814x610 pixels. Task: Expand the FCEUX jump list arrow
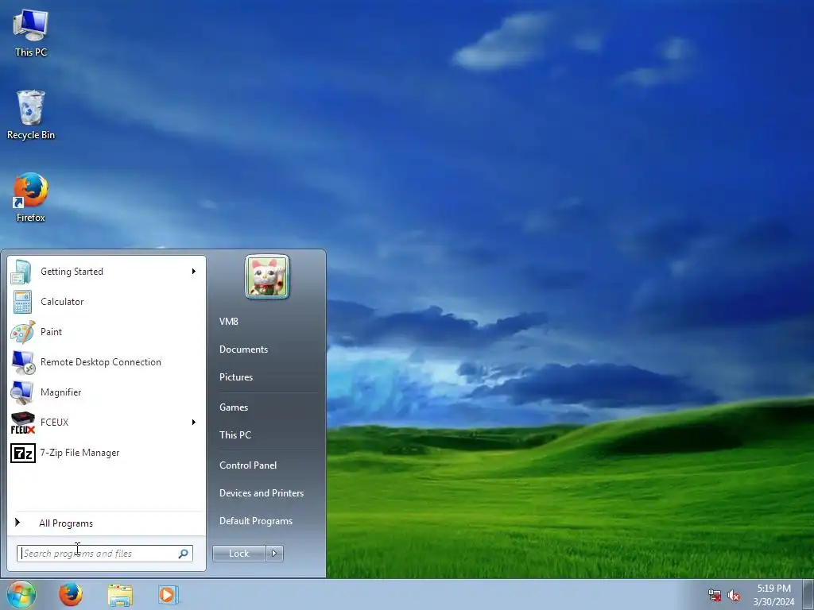194,423
